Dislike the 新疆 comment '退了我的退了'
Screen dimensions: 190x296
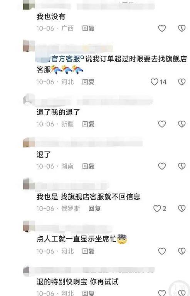(182, 124)
